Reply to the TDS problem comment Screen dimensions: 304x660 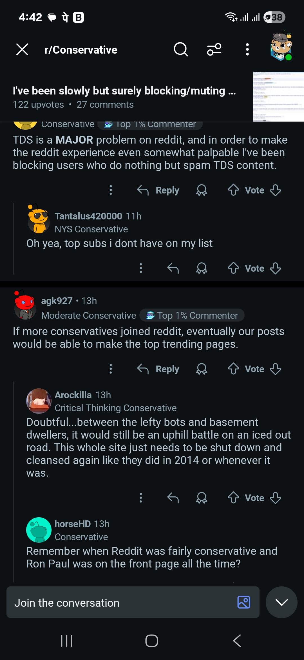pos(158,190)
